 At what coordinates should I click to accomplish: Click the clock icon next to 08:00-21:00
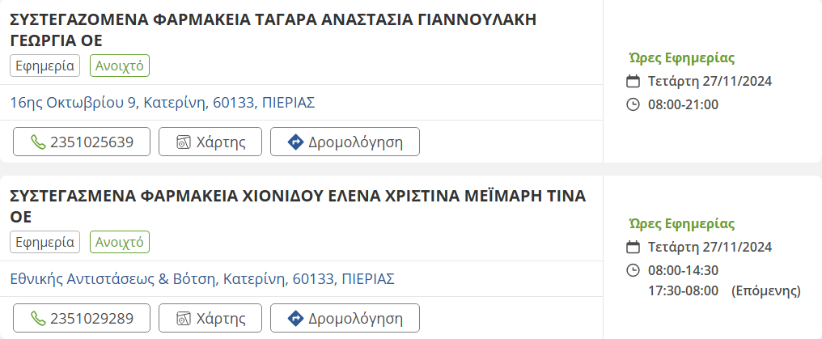point(633,104)
